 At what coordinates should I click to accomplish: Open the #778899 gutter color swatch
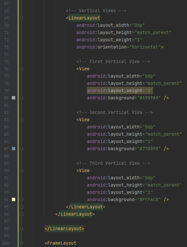(x=14, y=149)
